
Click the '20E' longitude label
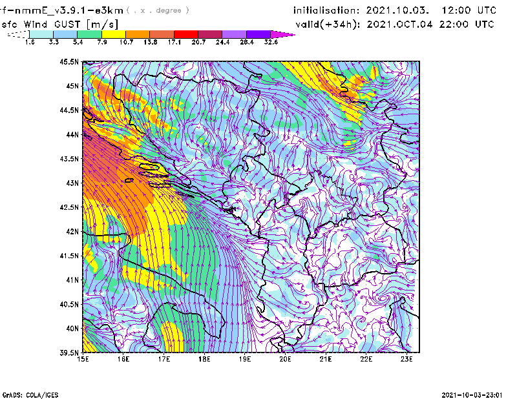[285, 359]
